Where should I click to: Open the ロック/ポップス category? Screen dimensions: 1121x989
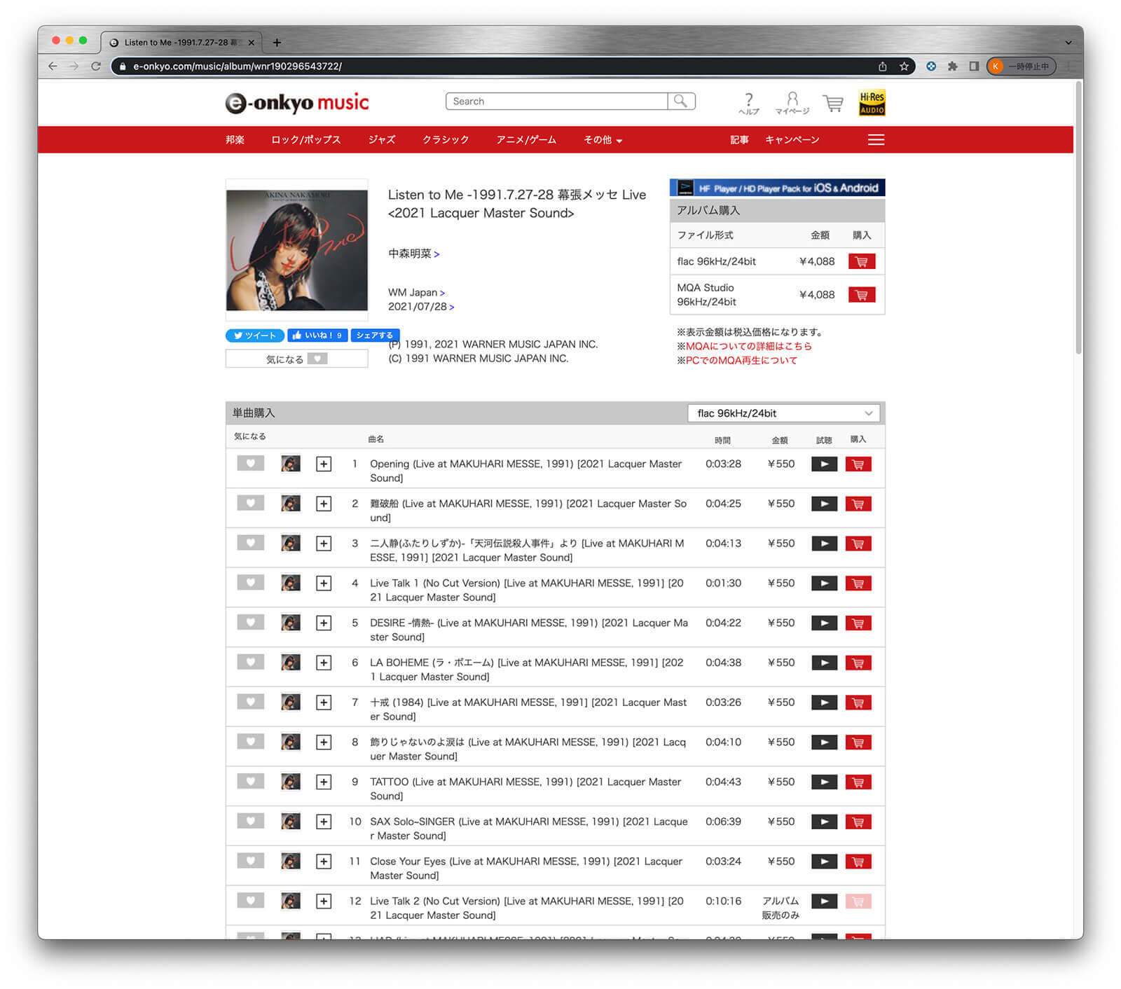tap(305, 139)
